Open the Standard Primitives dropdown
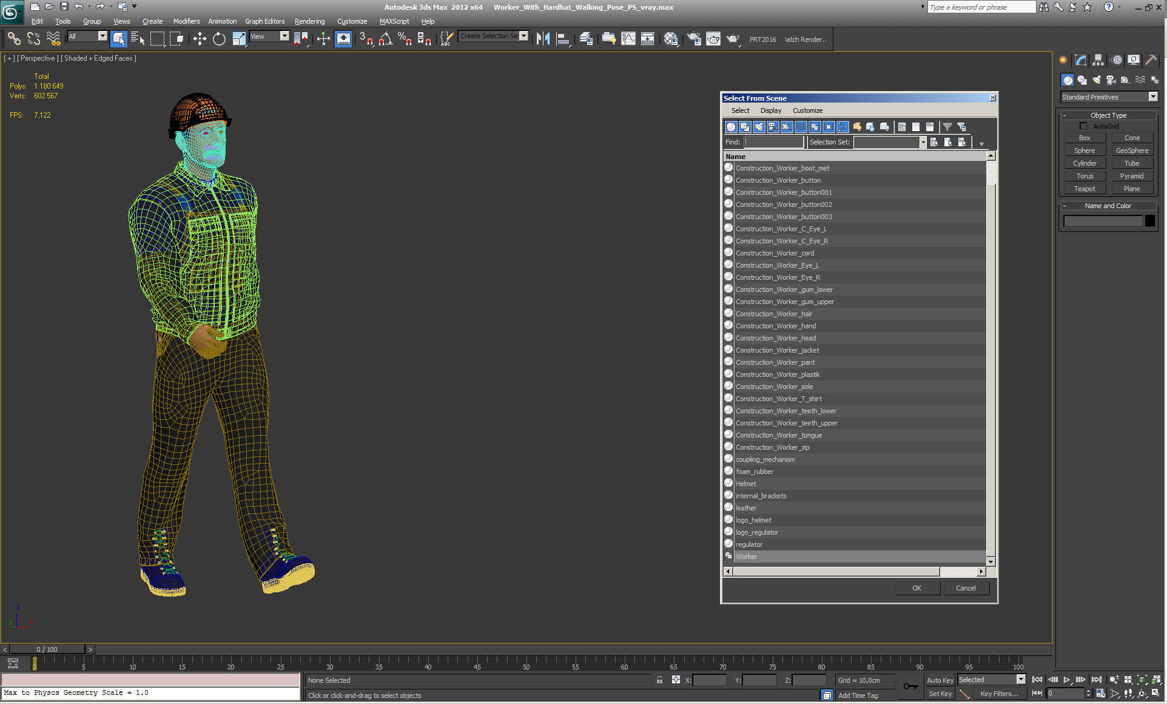The image size is (1167, 704). (1153, 97)
